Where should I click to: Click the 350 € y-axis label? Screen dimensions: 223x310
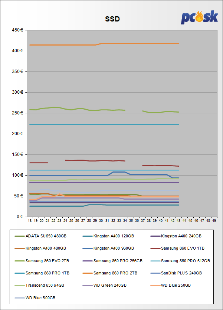(17, 71)
